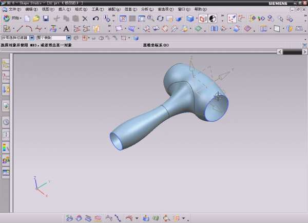Click the green layered surface icon in second toolbar
This screenshot has width=308, height=223.
click(x=198, y=29)
